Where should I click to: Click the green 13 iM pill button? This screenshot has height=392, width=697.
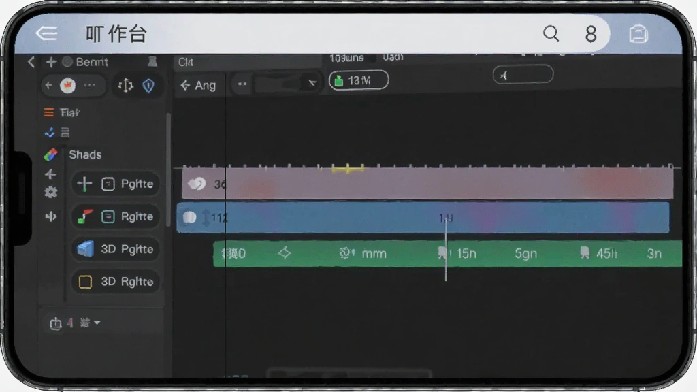tap(359, 80)
